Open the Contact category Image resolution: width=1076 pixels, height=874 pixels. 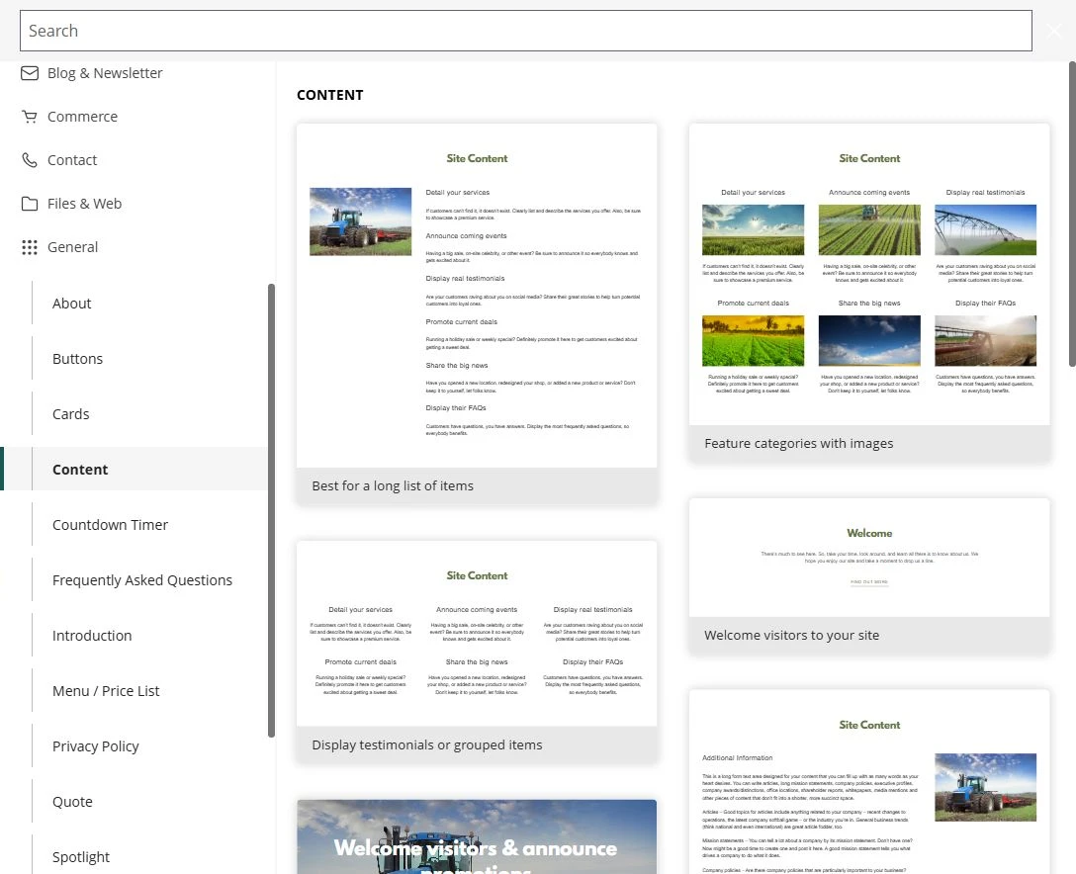72,160
